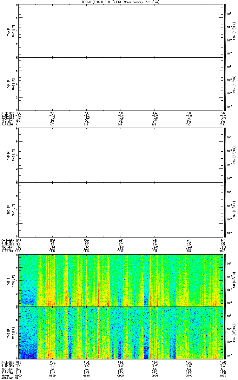Viewport: 238px width, 380px height.
Task: Pick the PSD color bar beside the THA parallel panel
Action: point(225,84)
